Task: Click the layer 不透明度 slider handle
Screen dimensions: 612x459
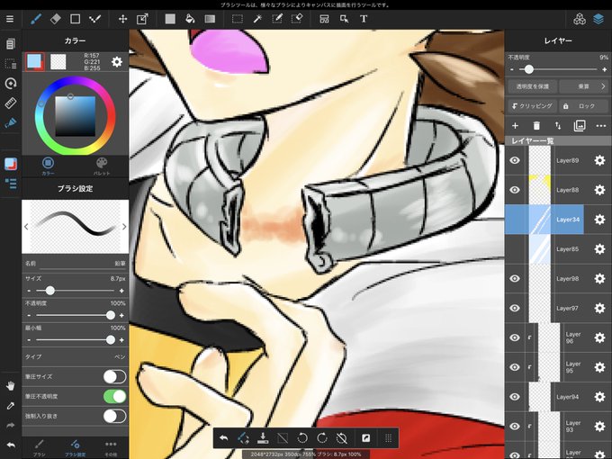Action: (529, 69)
